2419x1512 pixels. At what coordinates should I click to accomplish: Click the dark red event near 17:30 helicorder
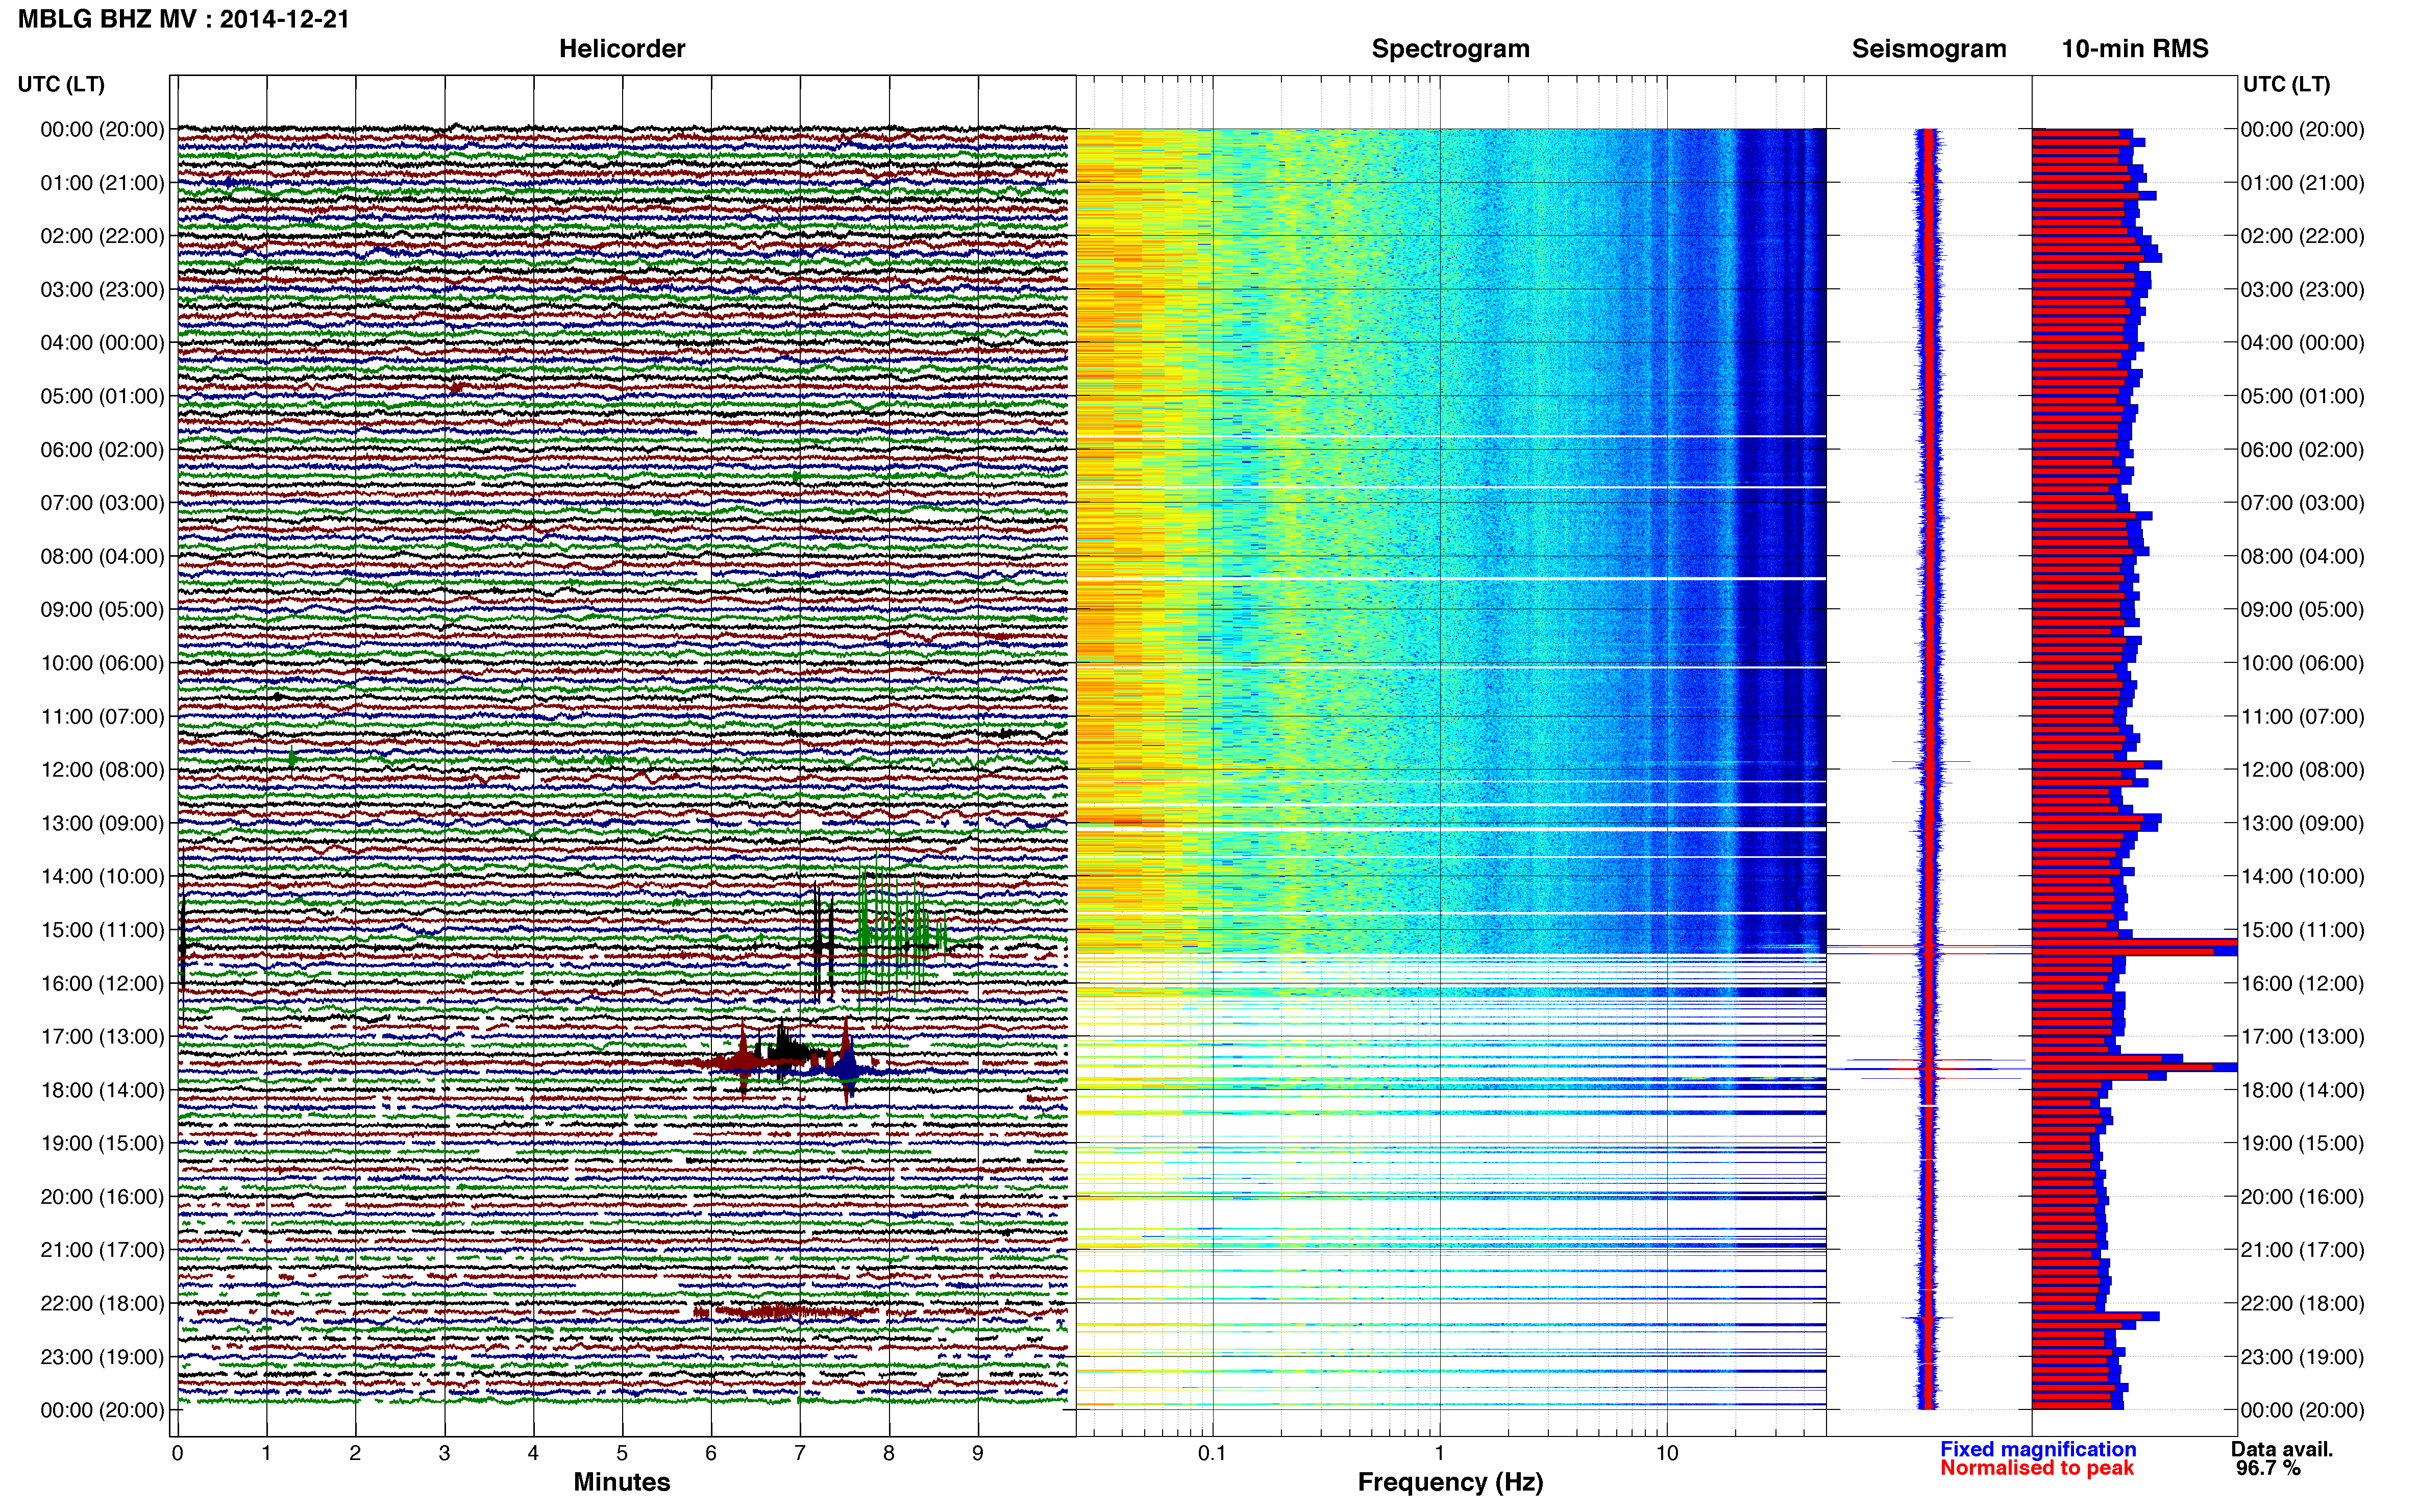click(743, 1061)
